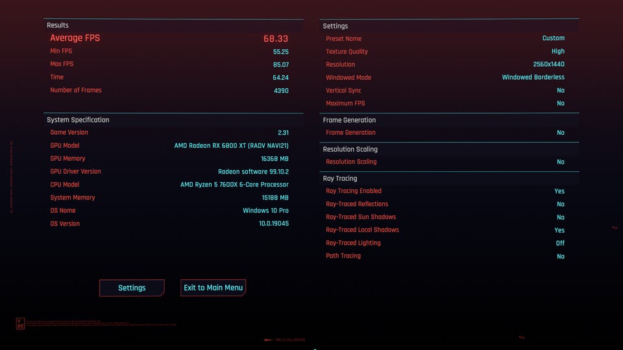The image size is (623, 350).
Task: Click the GPU Driver Version label
Action: pos(75,171)
